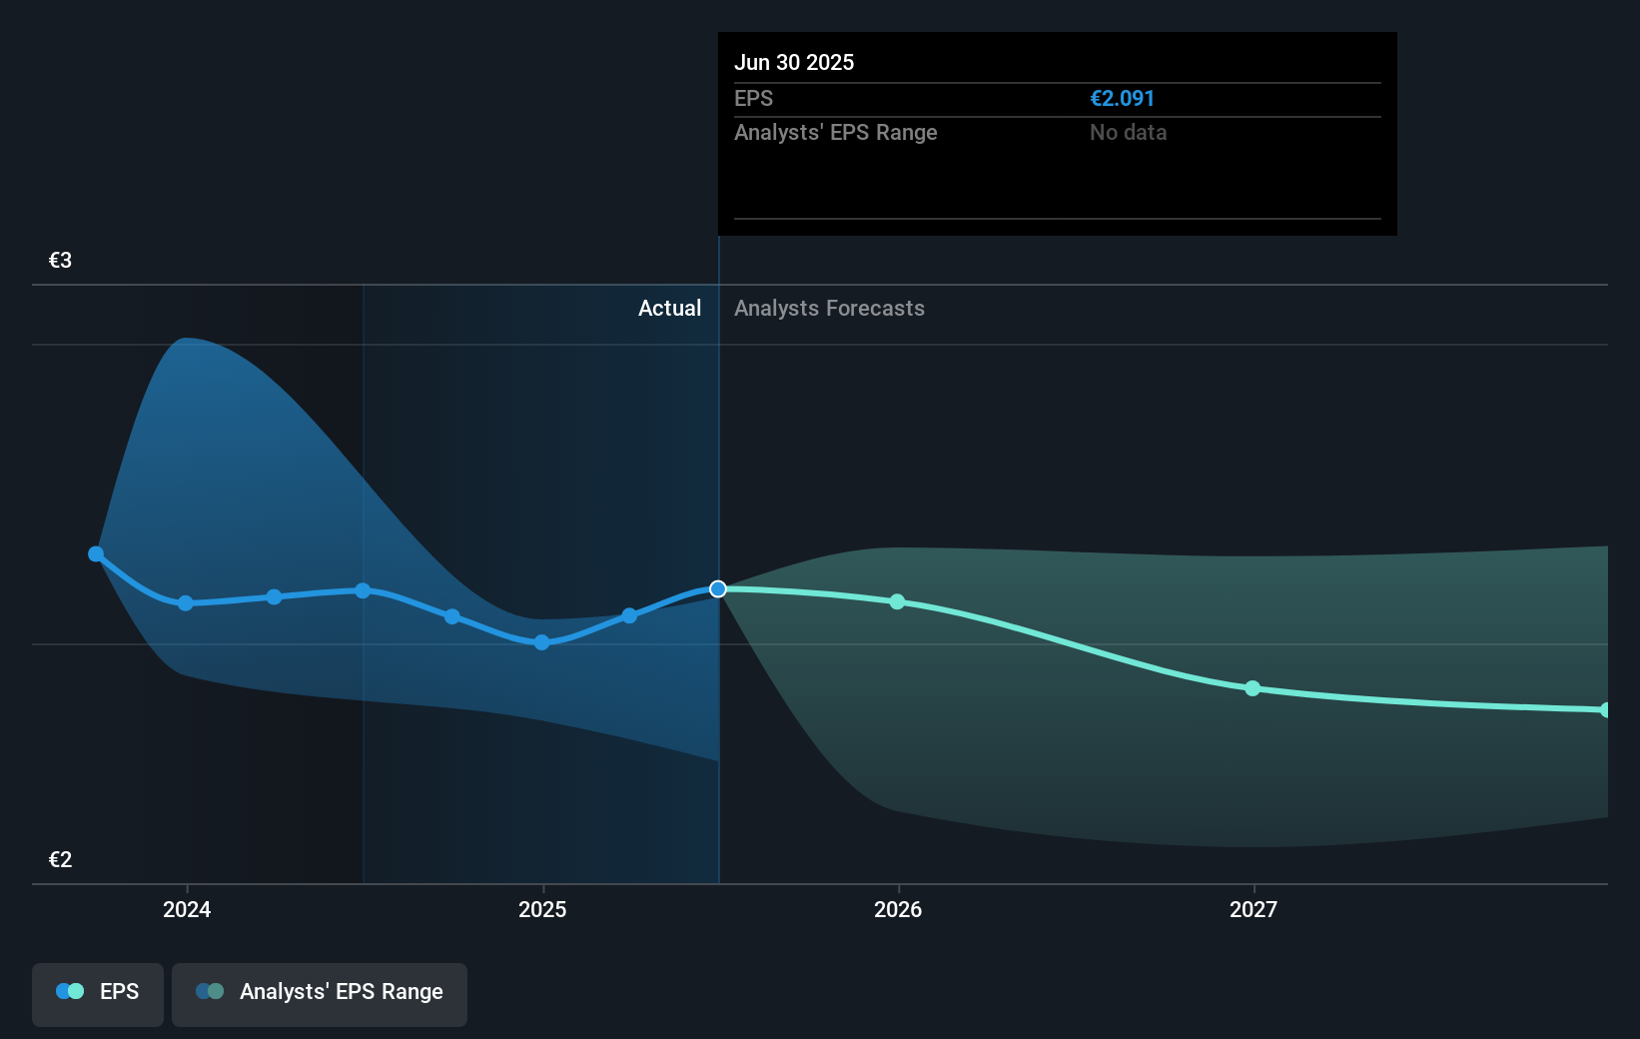Select the 2027 forecast data point
Viewport: 1640px width, 1039px height.
click(x=1251, y=688)
